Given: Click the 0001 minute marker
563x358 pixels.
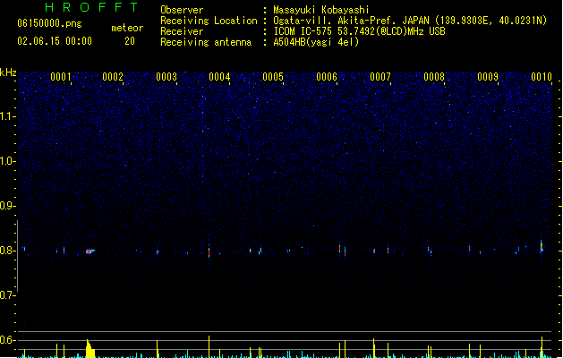Looking at the screenshot, I should click(x=61, y=77).
